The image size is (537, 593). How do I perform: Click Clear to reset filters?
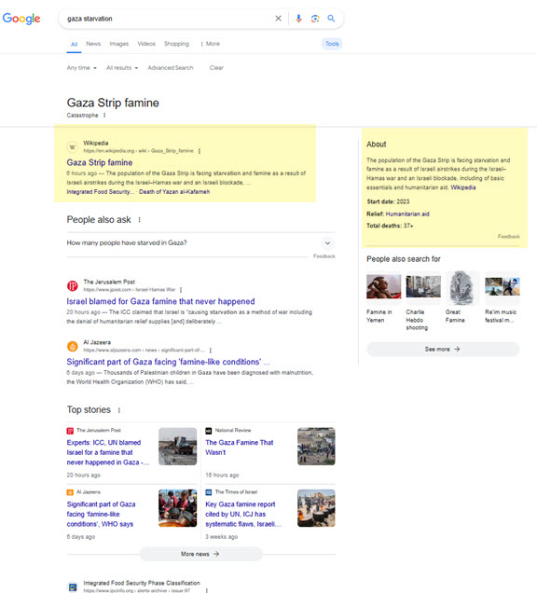(216, 68)
